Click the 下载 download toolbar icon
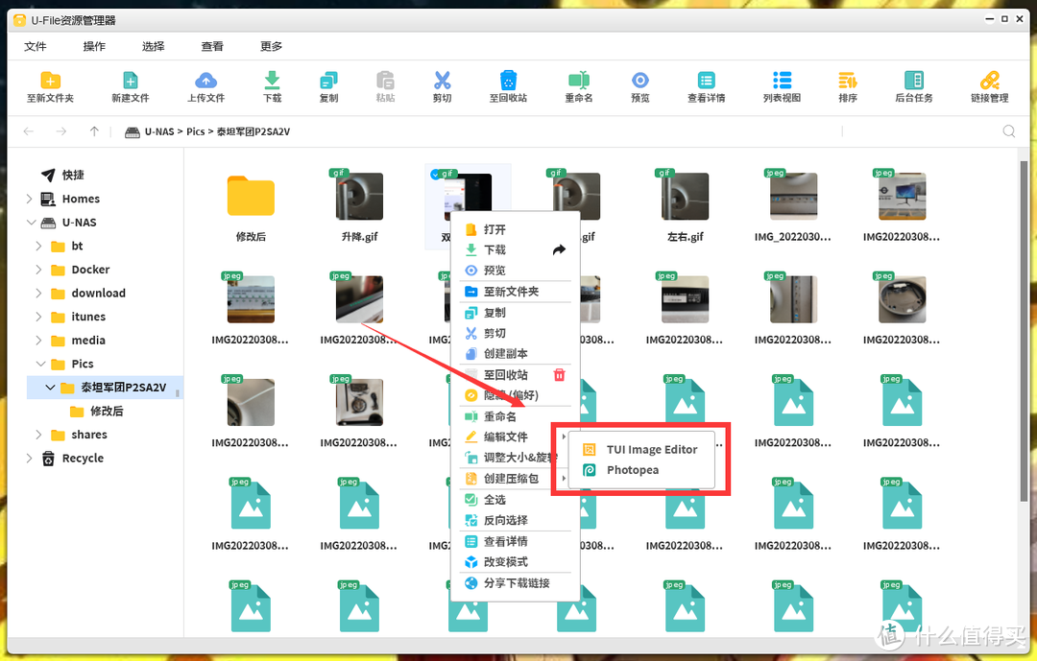1037x661 pixels. coord(272,86)
